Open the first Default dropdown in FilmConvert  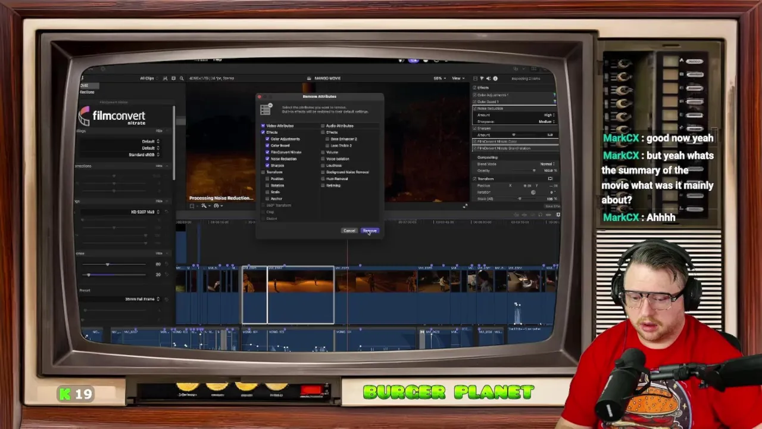click(x=150, y=141)
